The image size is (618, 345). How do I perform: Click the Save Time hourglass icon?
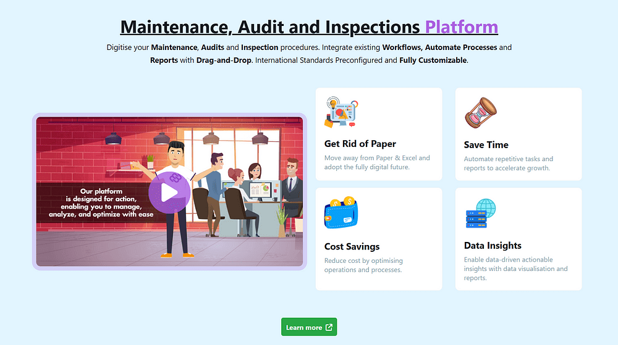(480, 113)
